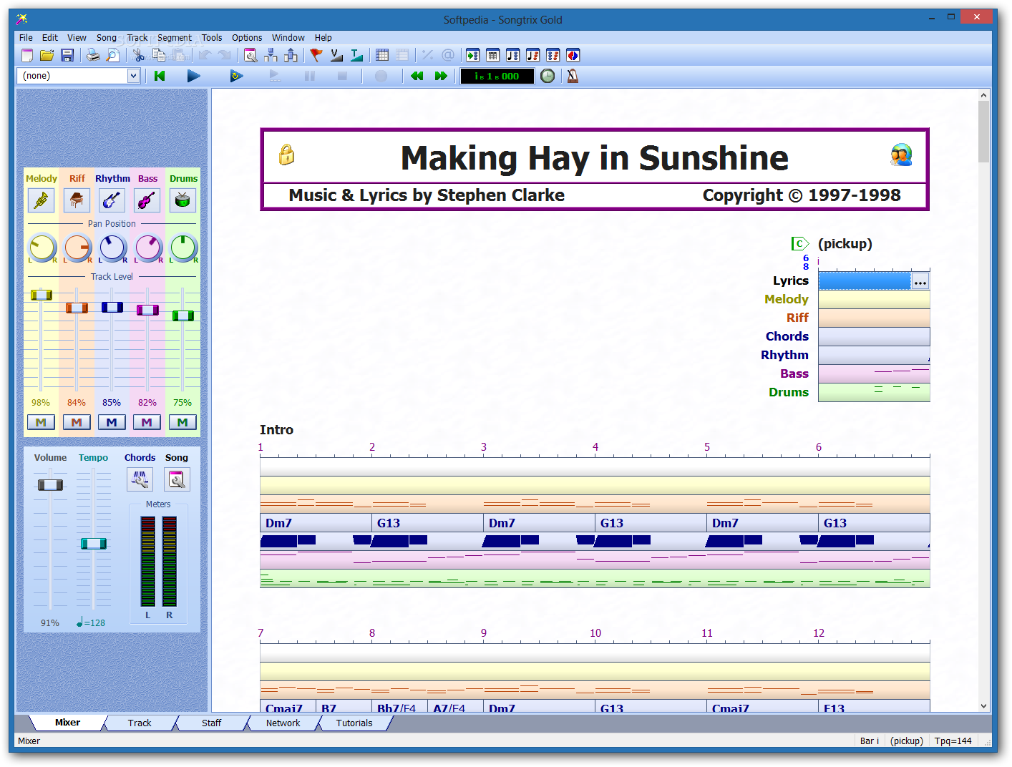Screen dimensions: 1012x767
Task: Mute the Riff track
Action: [x=77, y=422]
